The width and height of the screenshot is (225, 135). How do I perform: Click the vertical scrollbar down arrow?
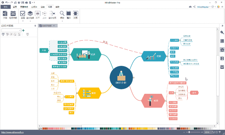point(218,123)
